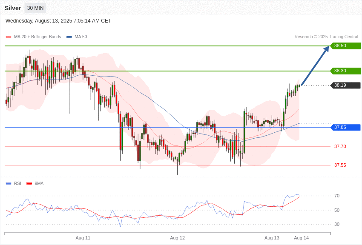The width and height of the screenshot is (362, 245).
Task: Select the 37.85 pivot price tag
Action: tap(346, 127)
